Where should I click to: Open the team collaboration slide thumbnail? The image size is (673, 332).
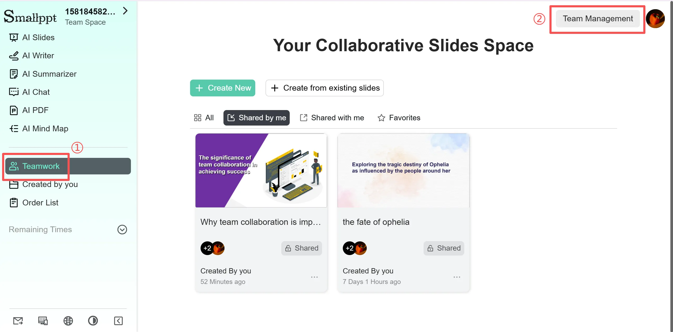pyautogui.click(x=261, y=170)
